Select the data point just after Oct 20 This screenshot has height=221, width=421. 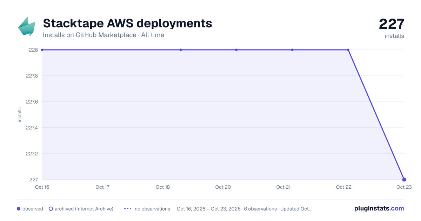click(236, 50)
